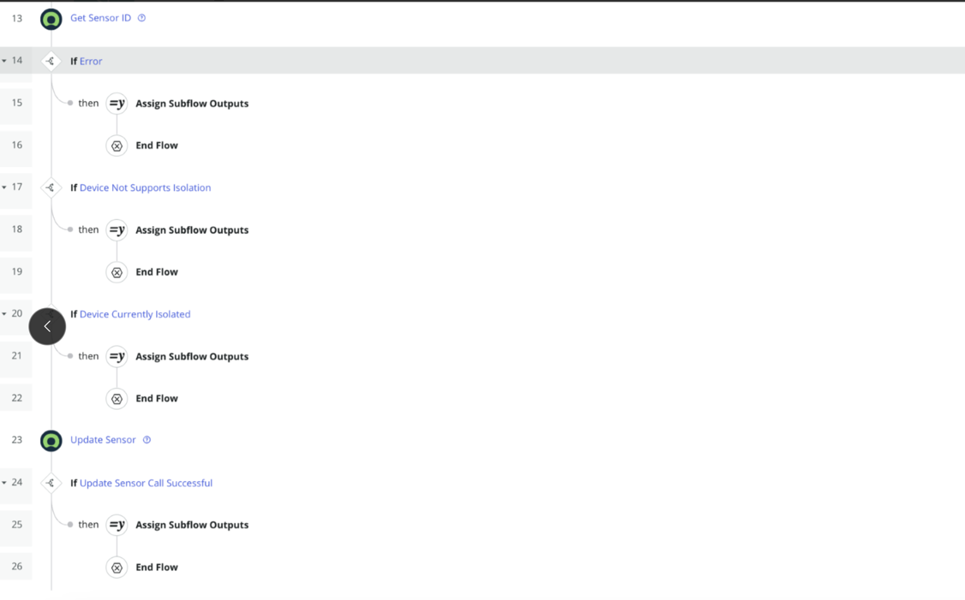This screenshot has width=965, height=600.
Task: Click the 'then' branch label on step 25
Action: coord(88,525)
